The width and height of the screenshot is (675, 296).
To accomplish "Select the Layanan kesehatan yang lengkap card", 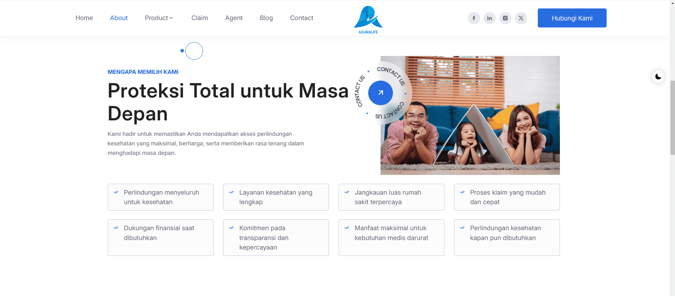I will [x=276, y=197].
